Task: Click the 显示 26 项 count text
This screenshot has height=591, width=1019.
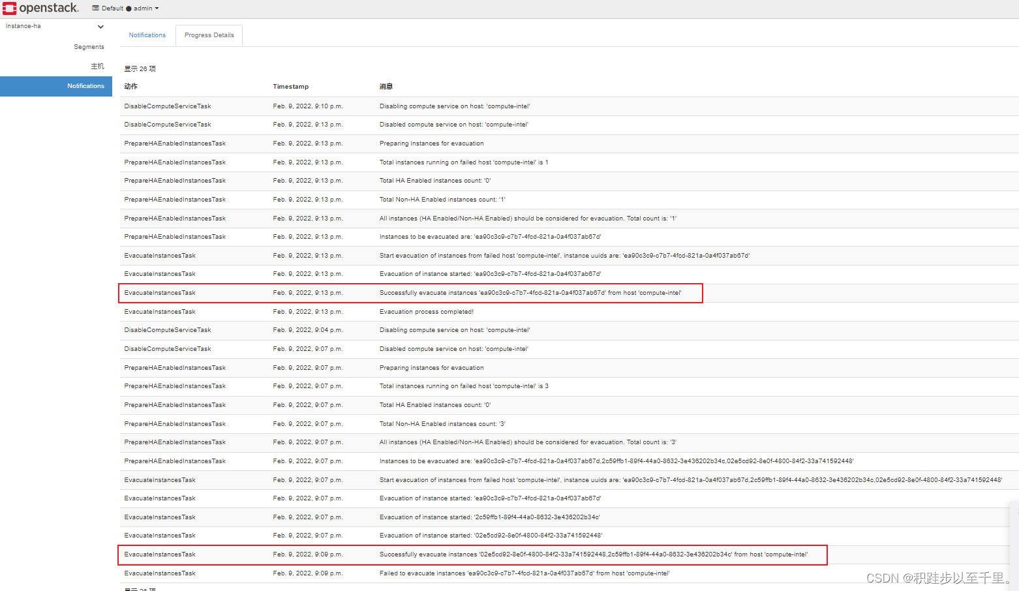Action: coord(140,69)
